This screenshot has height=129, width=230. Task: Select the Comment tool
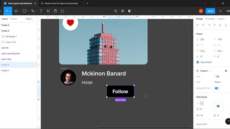(62, 11)
